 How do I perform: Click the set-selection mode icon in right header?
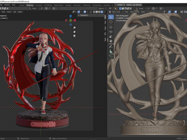120,9
